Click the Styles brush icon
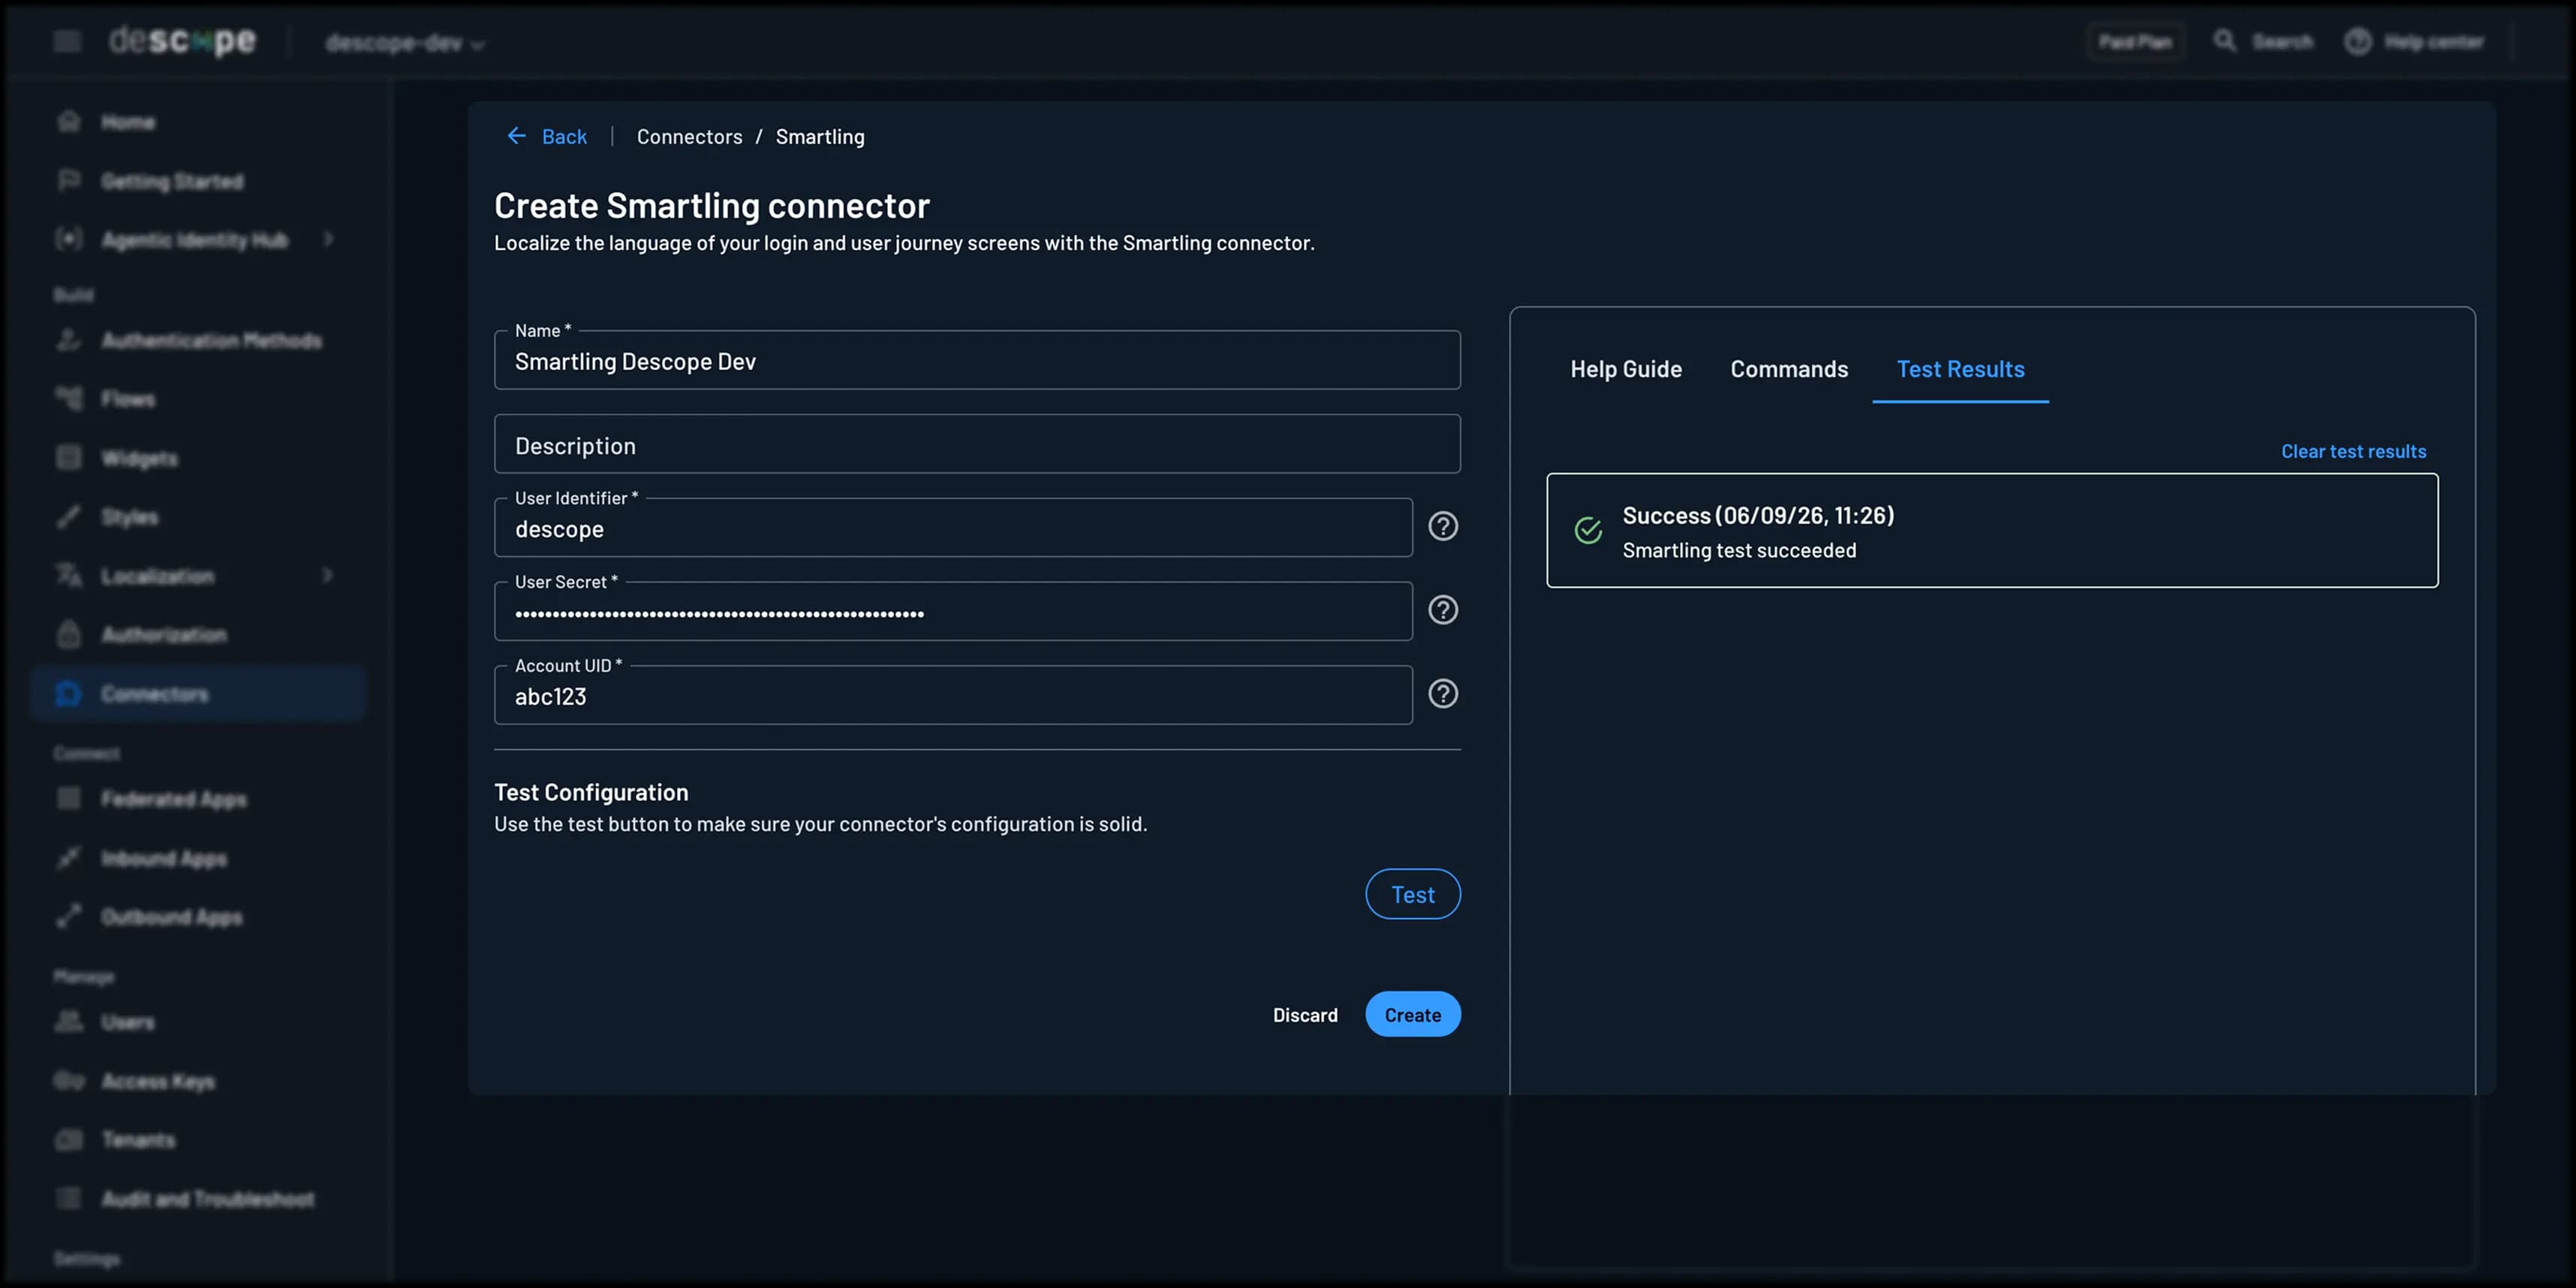The image size is (2576, 1288). (68, 517)
